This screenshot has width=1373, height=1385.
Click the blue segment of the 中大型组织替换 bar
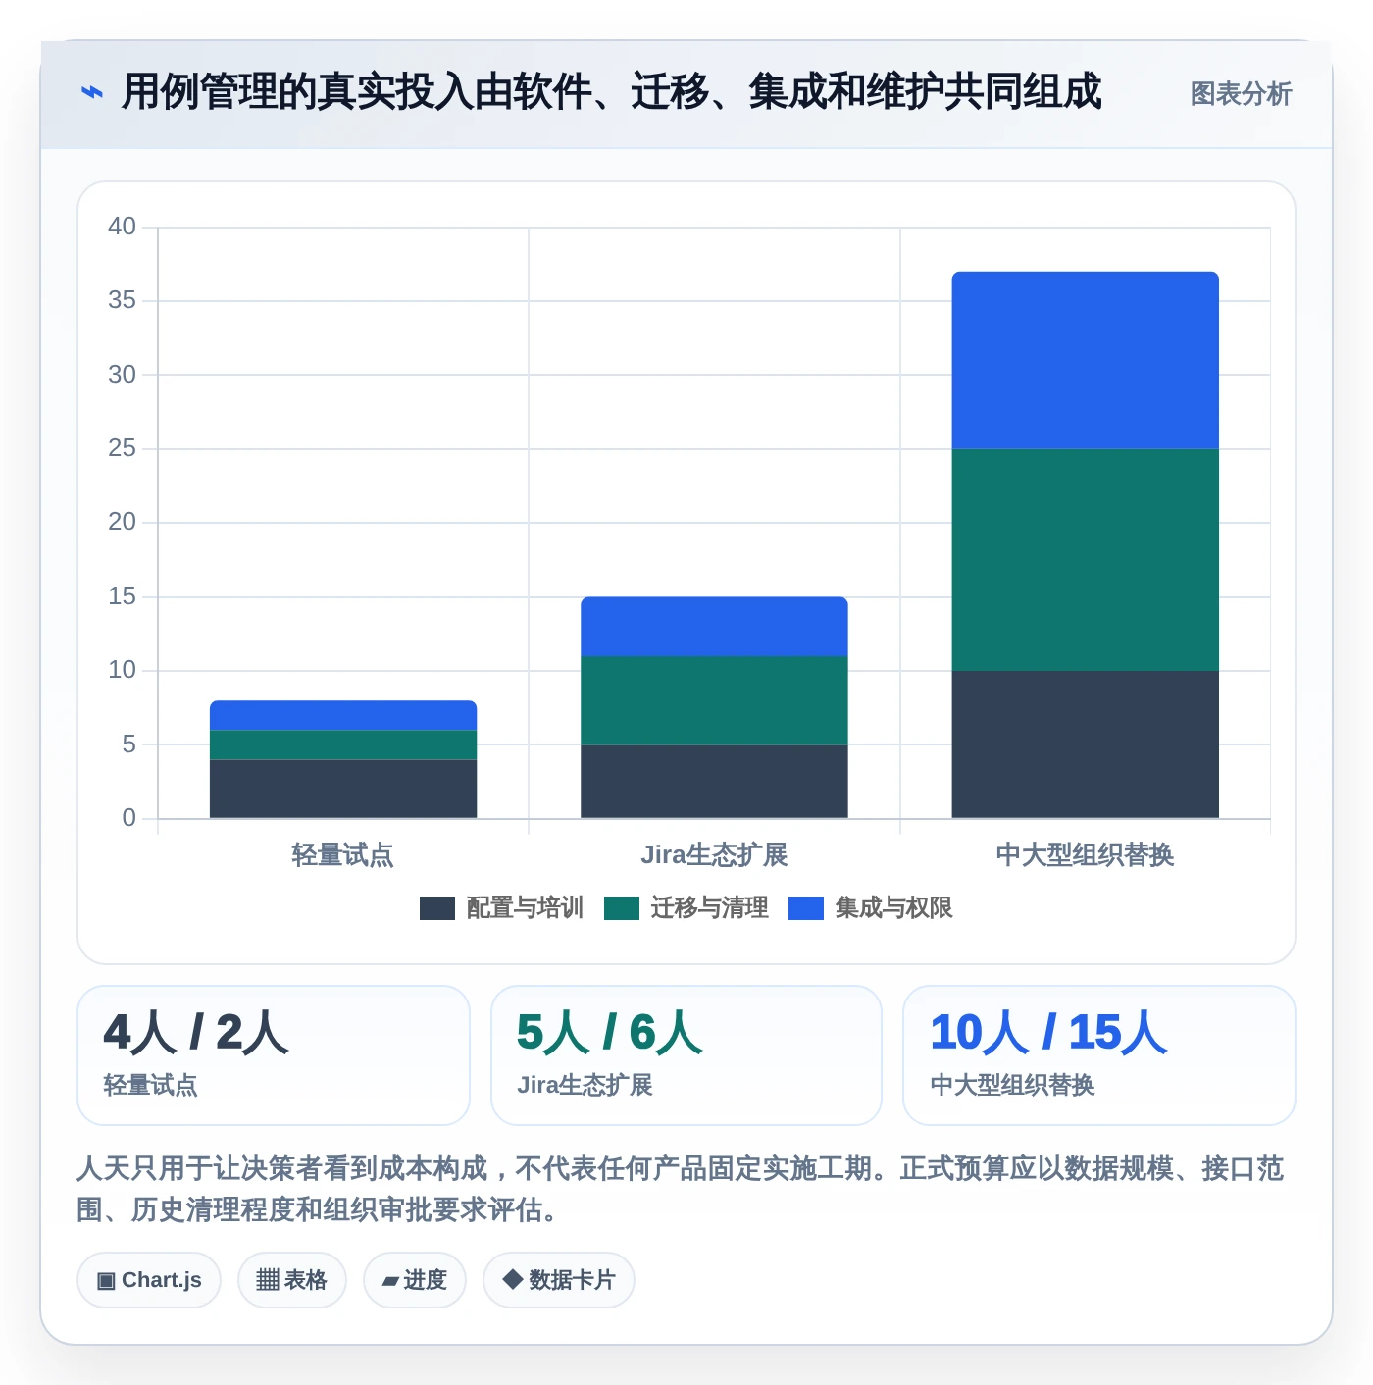tap(1085, 360)
